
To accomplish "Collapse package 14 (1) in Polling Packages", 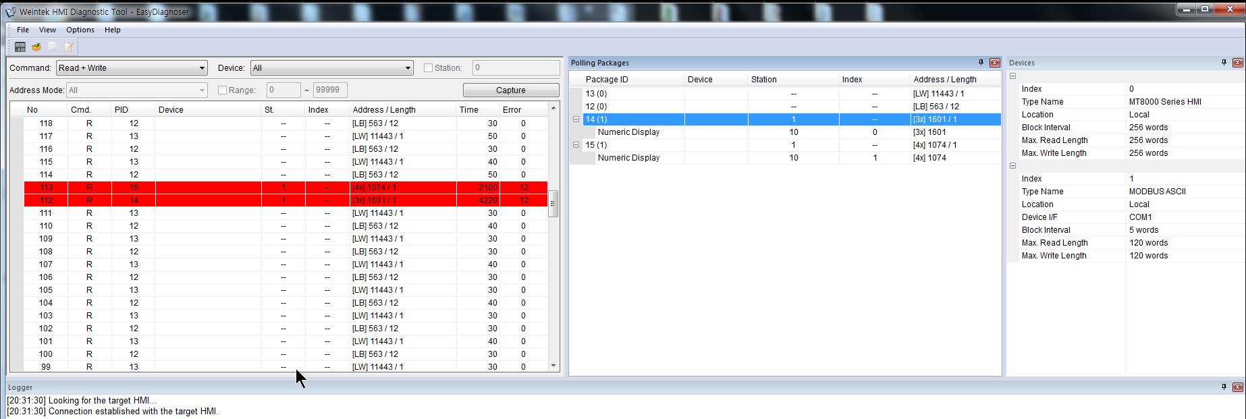I will click(576, 119).
